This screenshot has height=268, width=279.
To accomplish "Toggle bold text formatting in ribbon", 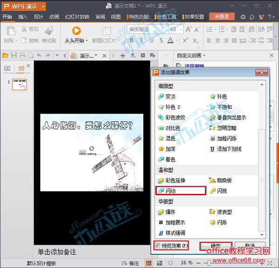I will 131,41.
